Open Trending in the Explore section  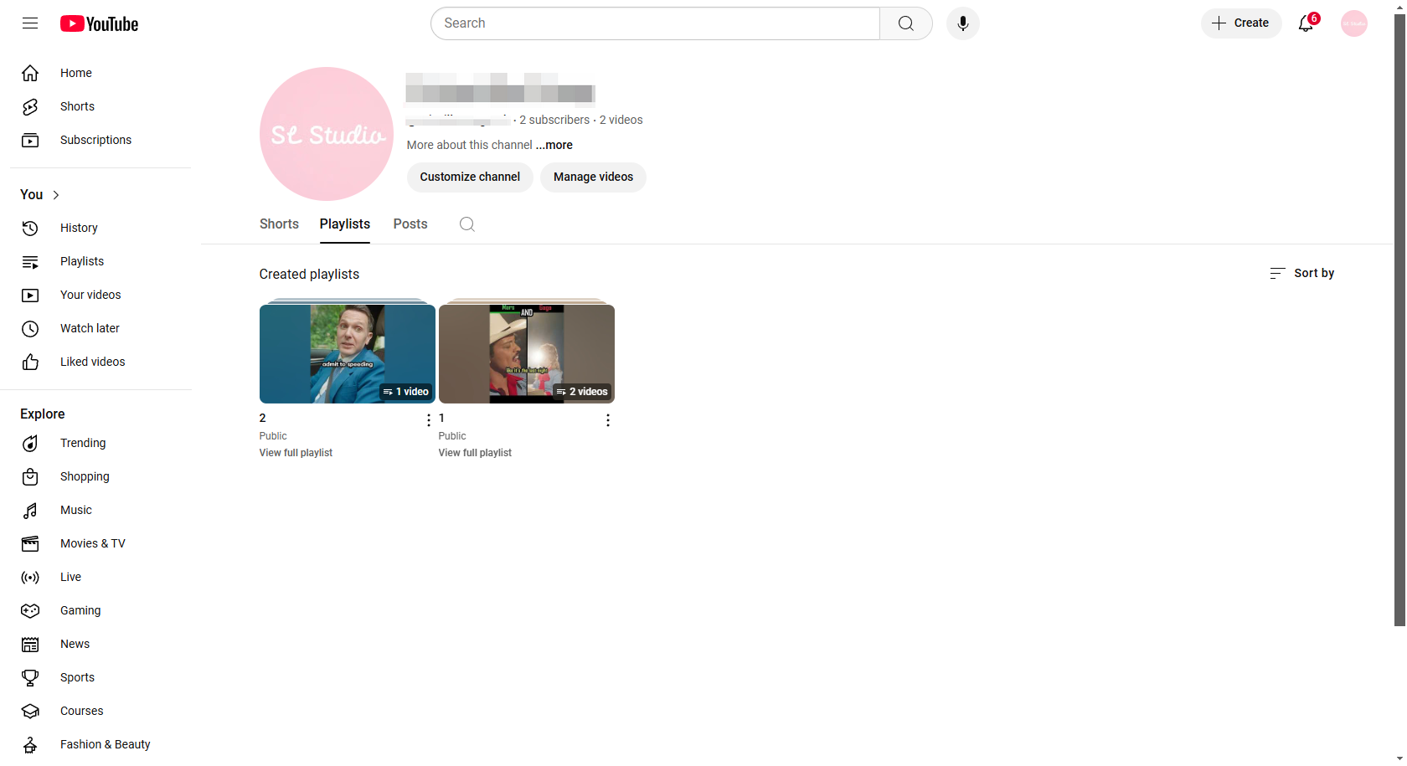click(x=83, y=443)
